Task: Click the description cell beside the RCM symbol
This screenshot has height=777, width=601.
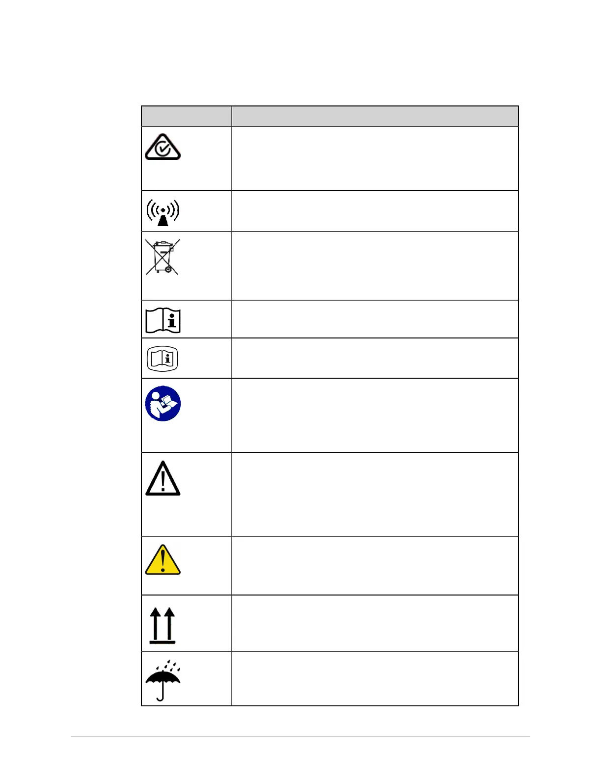Action: (x=375, y=158)
